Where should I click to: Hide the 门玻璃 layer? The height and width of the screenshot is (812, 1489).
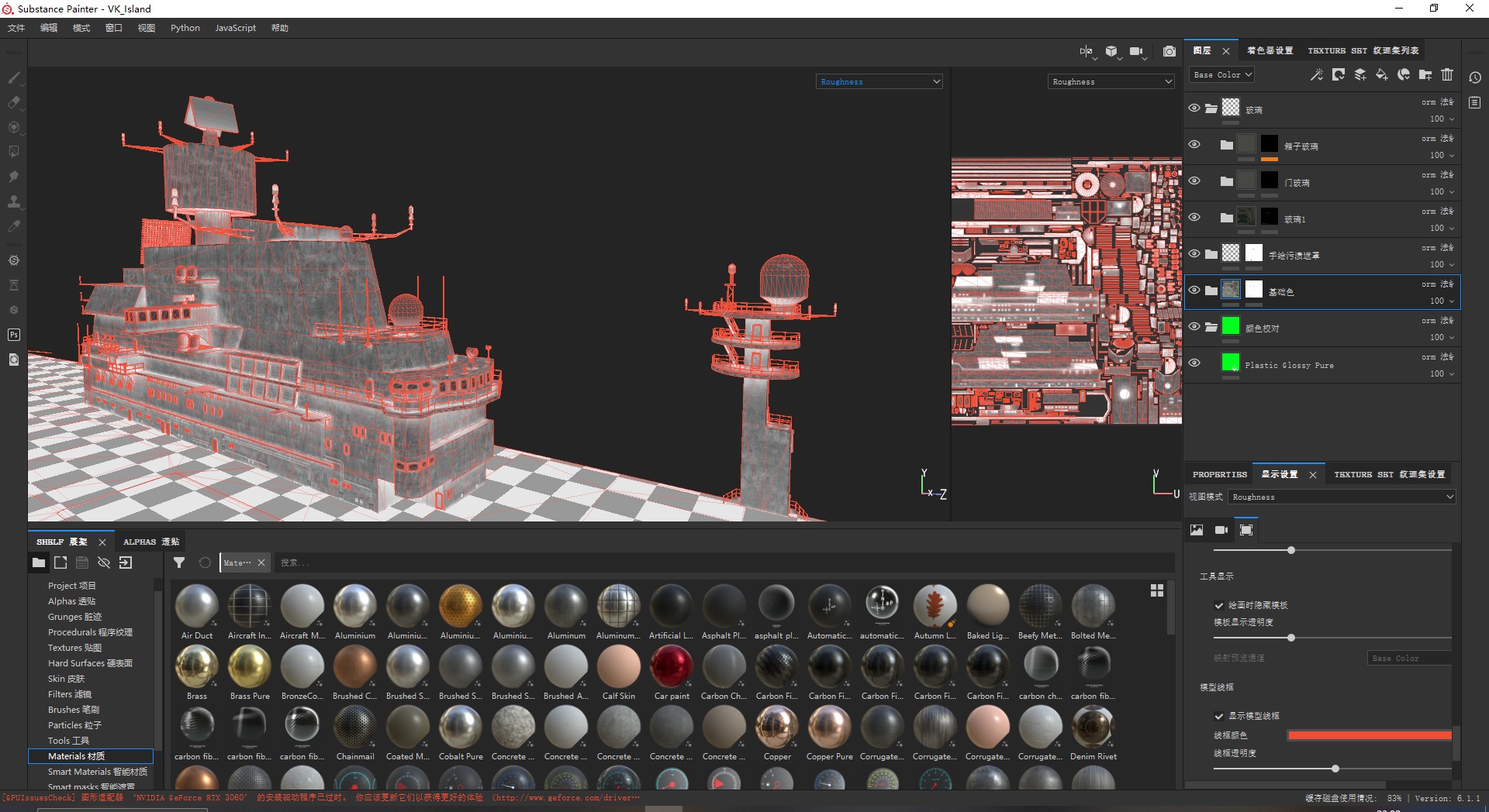[x=1194, y=181]
